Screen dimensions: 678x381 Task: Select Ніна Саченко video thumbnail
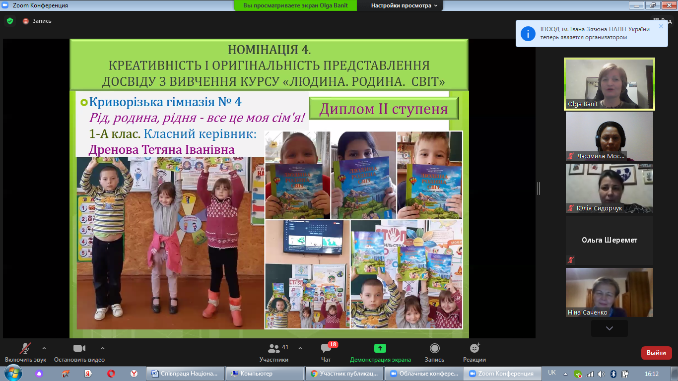click(609, 292)
